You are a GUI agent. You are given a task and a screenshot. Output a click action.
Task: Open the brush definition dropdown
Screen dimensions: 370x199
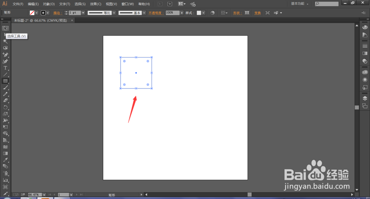(144, 13)
